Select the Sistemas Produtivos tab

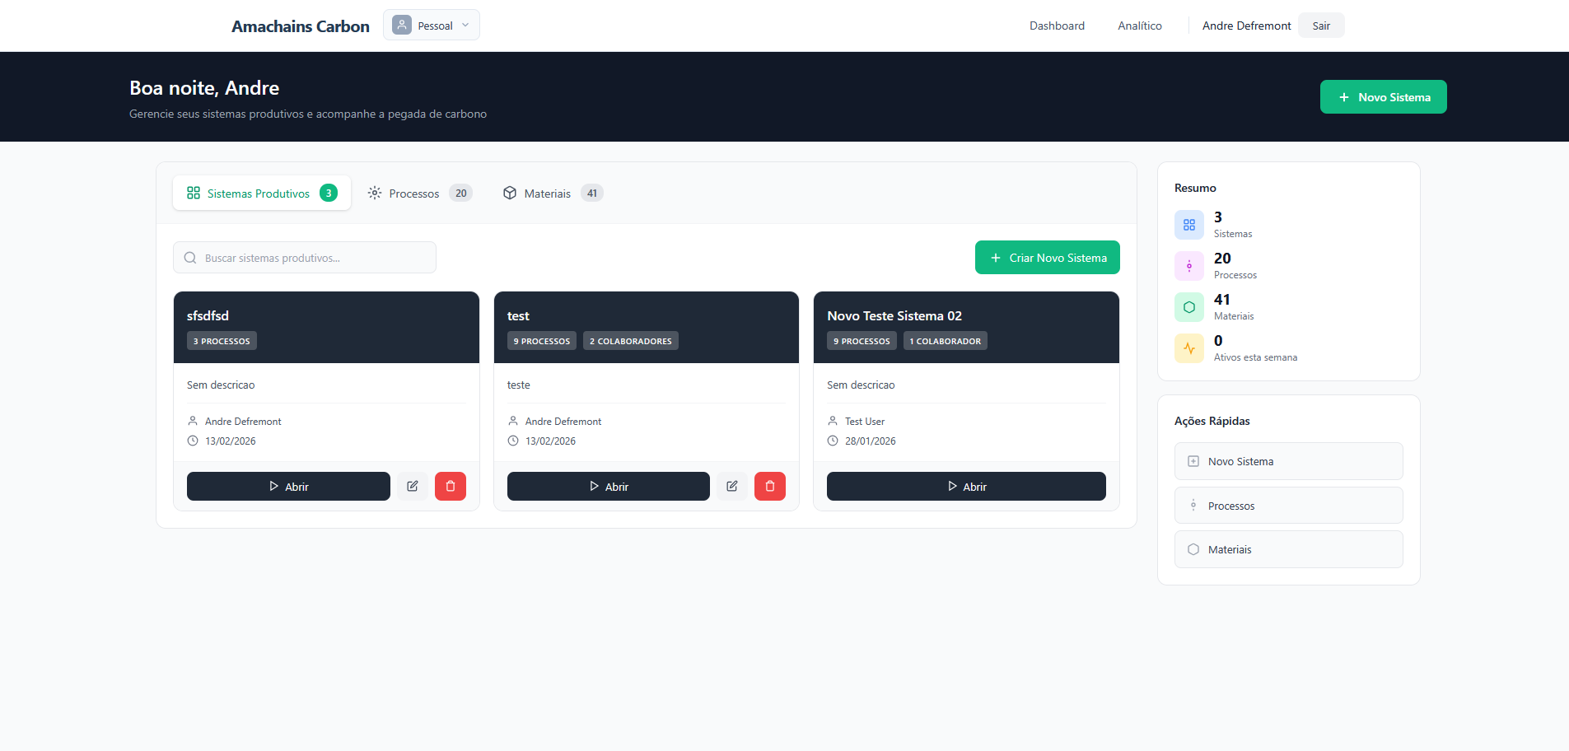261,194
